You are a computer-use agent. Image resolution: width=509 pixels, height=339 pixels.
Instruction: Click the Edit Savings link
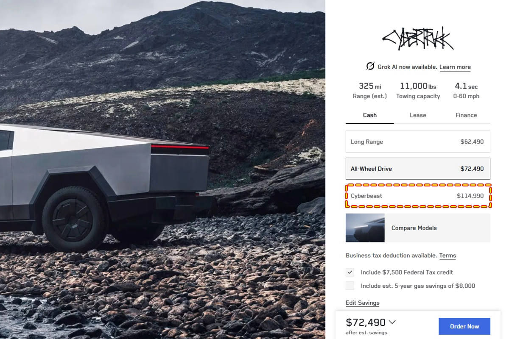[363, 303]
